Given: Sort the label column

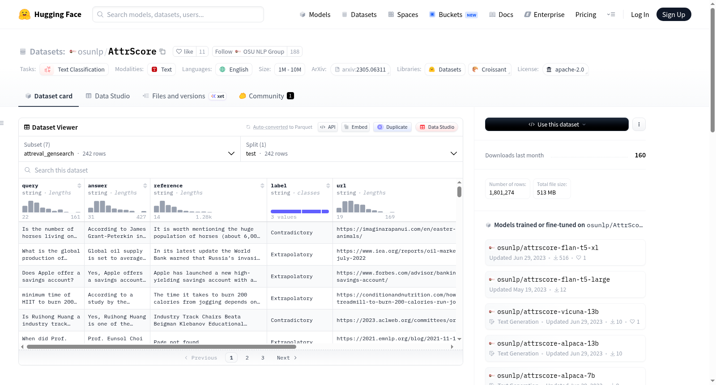Looking at the screenshot, I should [x=328, y=186].
